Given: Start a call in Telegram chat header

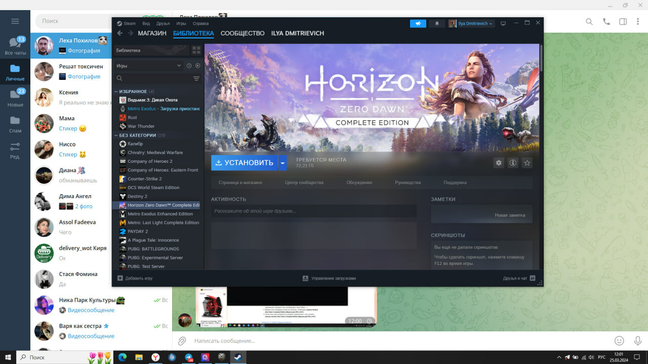Looking at the screenshot, I should click(606, 22).
